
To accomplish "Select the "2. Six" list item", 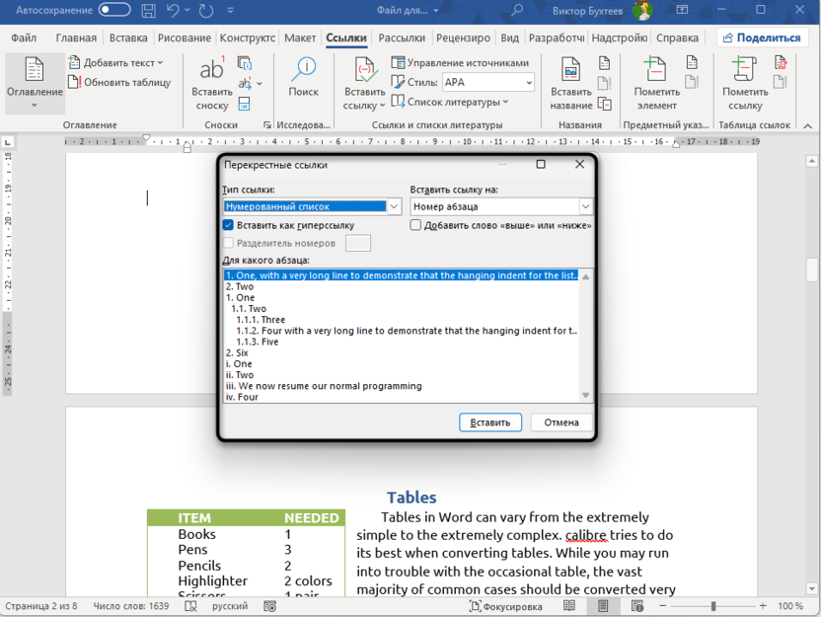I will [237, 352].
